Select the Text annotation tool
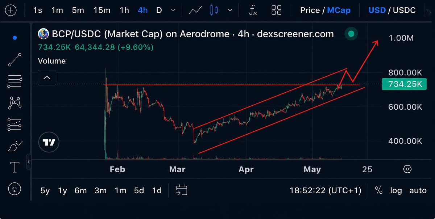Screen dimensions: 435x219 point(14,167)
